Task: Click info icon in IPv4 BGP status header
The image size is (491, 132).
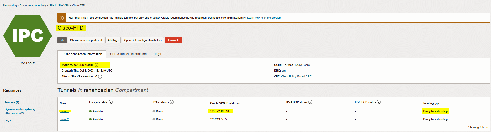Action: [310, 102]
